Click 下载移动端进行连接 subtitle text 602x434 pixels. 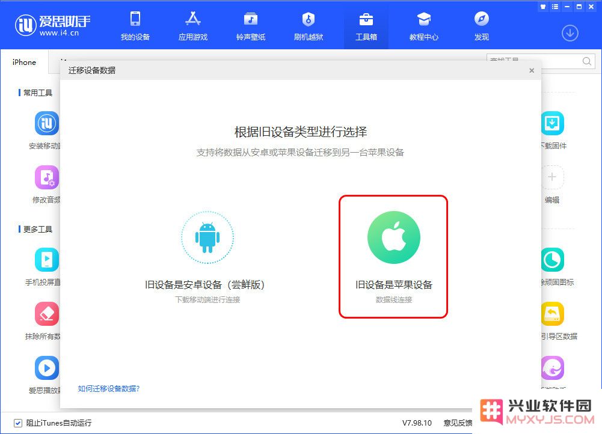point(207,300)
